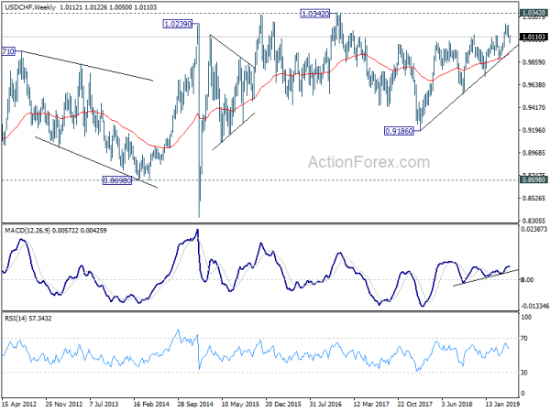The image size is (550, 412).
Task: Click the 1.03420 tag on price axis
Action: [x=533, y=14]
